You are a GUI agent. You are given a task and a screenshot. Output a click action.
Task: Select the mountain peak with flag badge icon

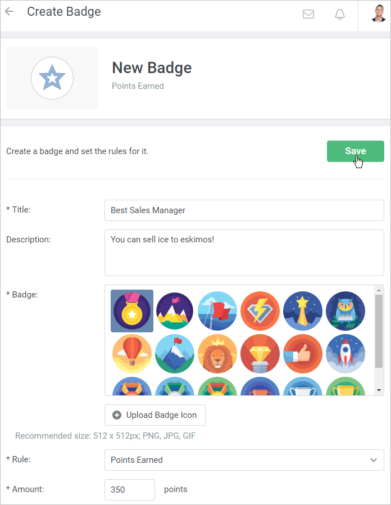(x=174, y=353)
